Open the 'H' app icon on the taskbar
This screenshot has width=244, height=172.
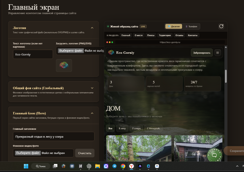(x=80, y=166)
